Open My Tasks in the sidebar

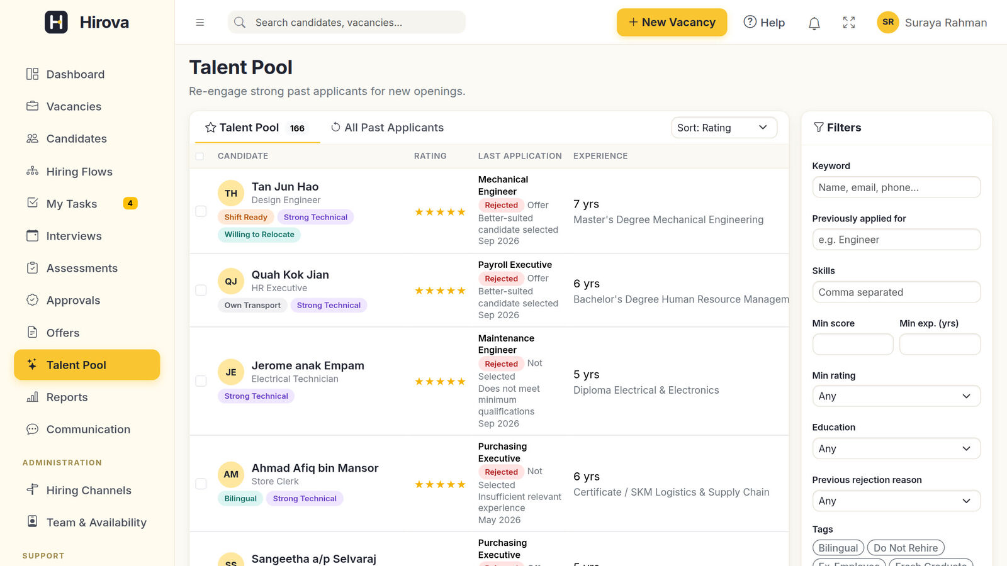click(x=87, y=204)
